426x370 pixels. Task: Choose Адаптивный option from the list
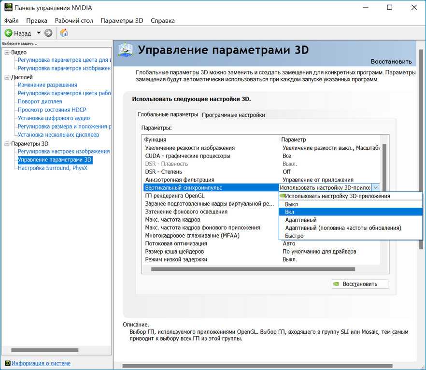(x=301, y=220)
